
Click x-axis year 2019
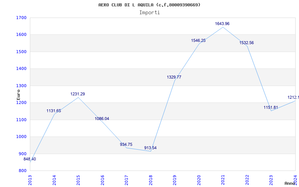point(175,180)
